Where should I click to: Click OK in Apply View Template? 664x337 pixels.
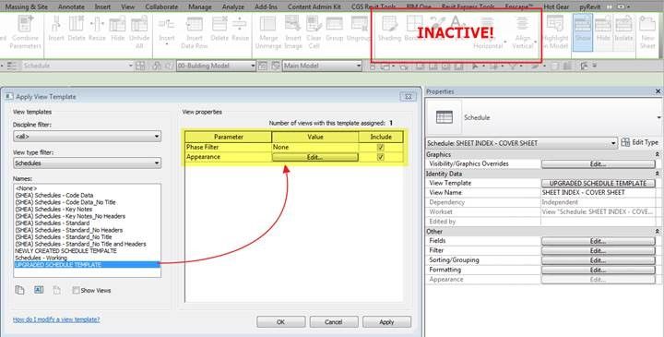(280, 321)
